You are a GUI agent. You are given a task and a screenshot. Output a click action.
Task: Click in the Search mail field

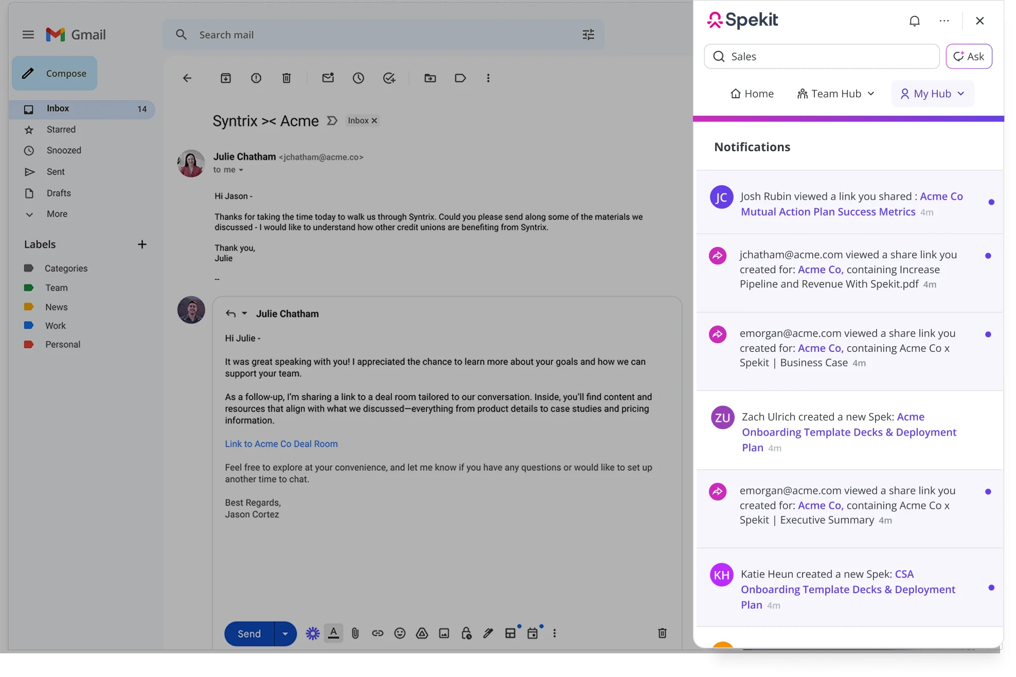click(383, 34)
